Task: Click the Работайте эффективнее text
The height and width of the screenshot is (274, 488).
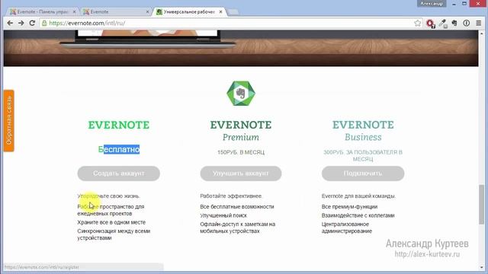Action: point(231,196)
